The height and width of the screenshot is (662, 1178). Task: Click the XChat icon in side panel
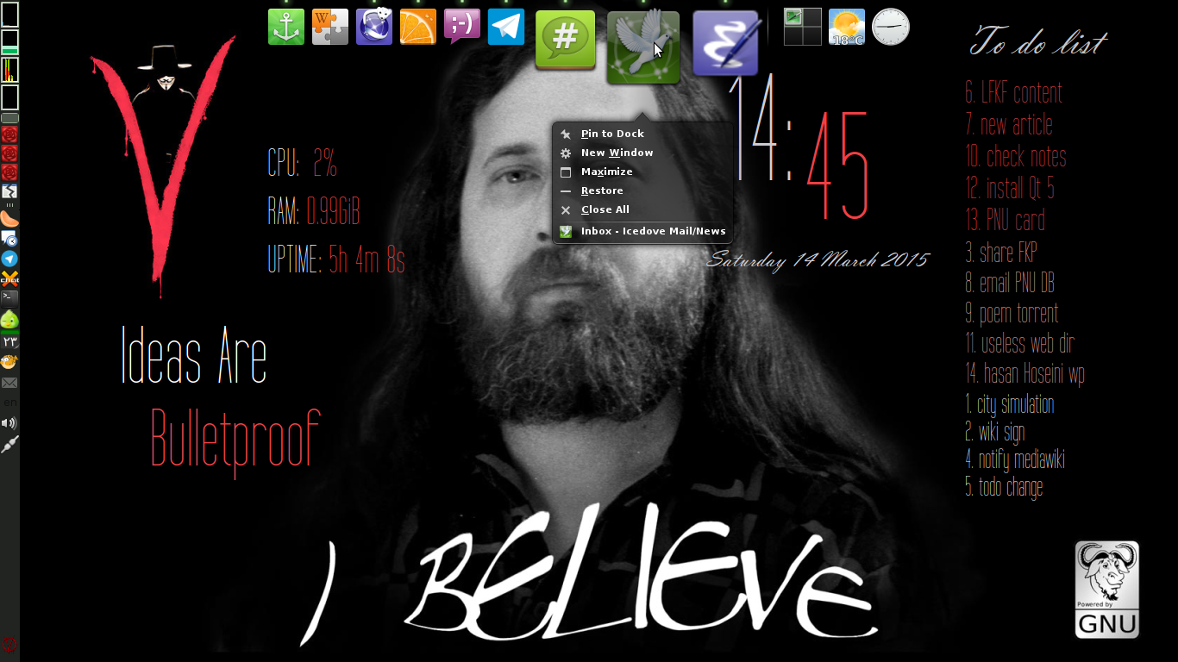[x=9, y=278]
